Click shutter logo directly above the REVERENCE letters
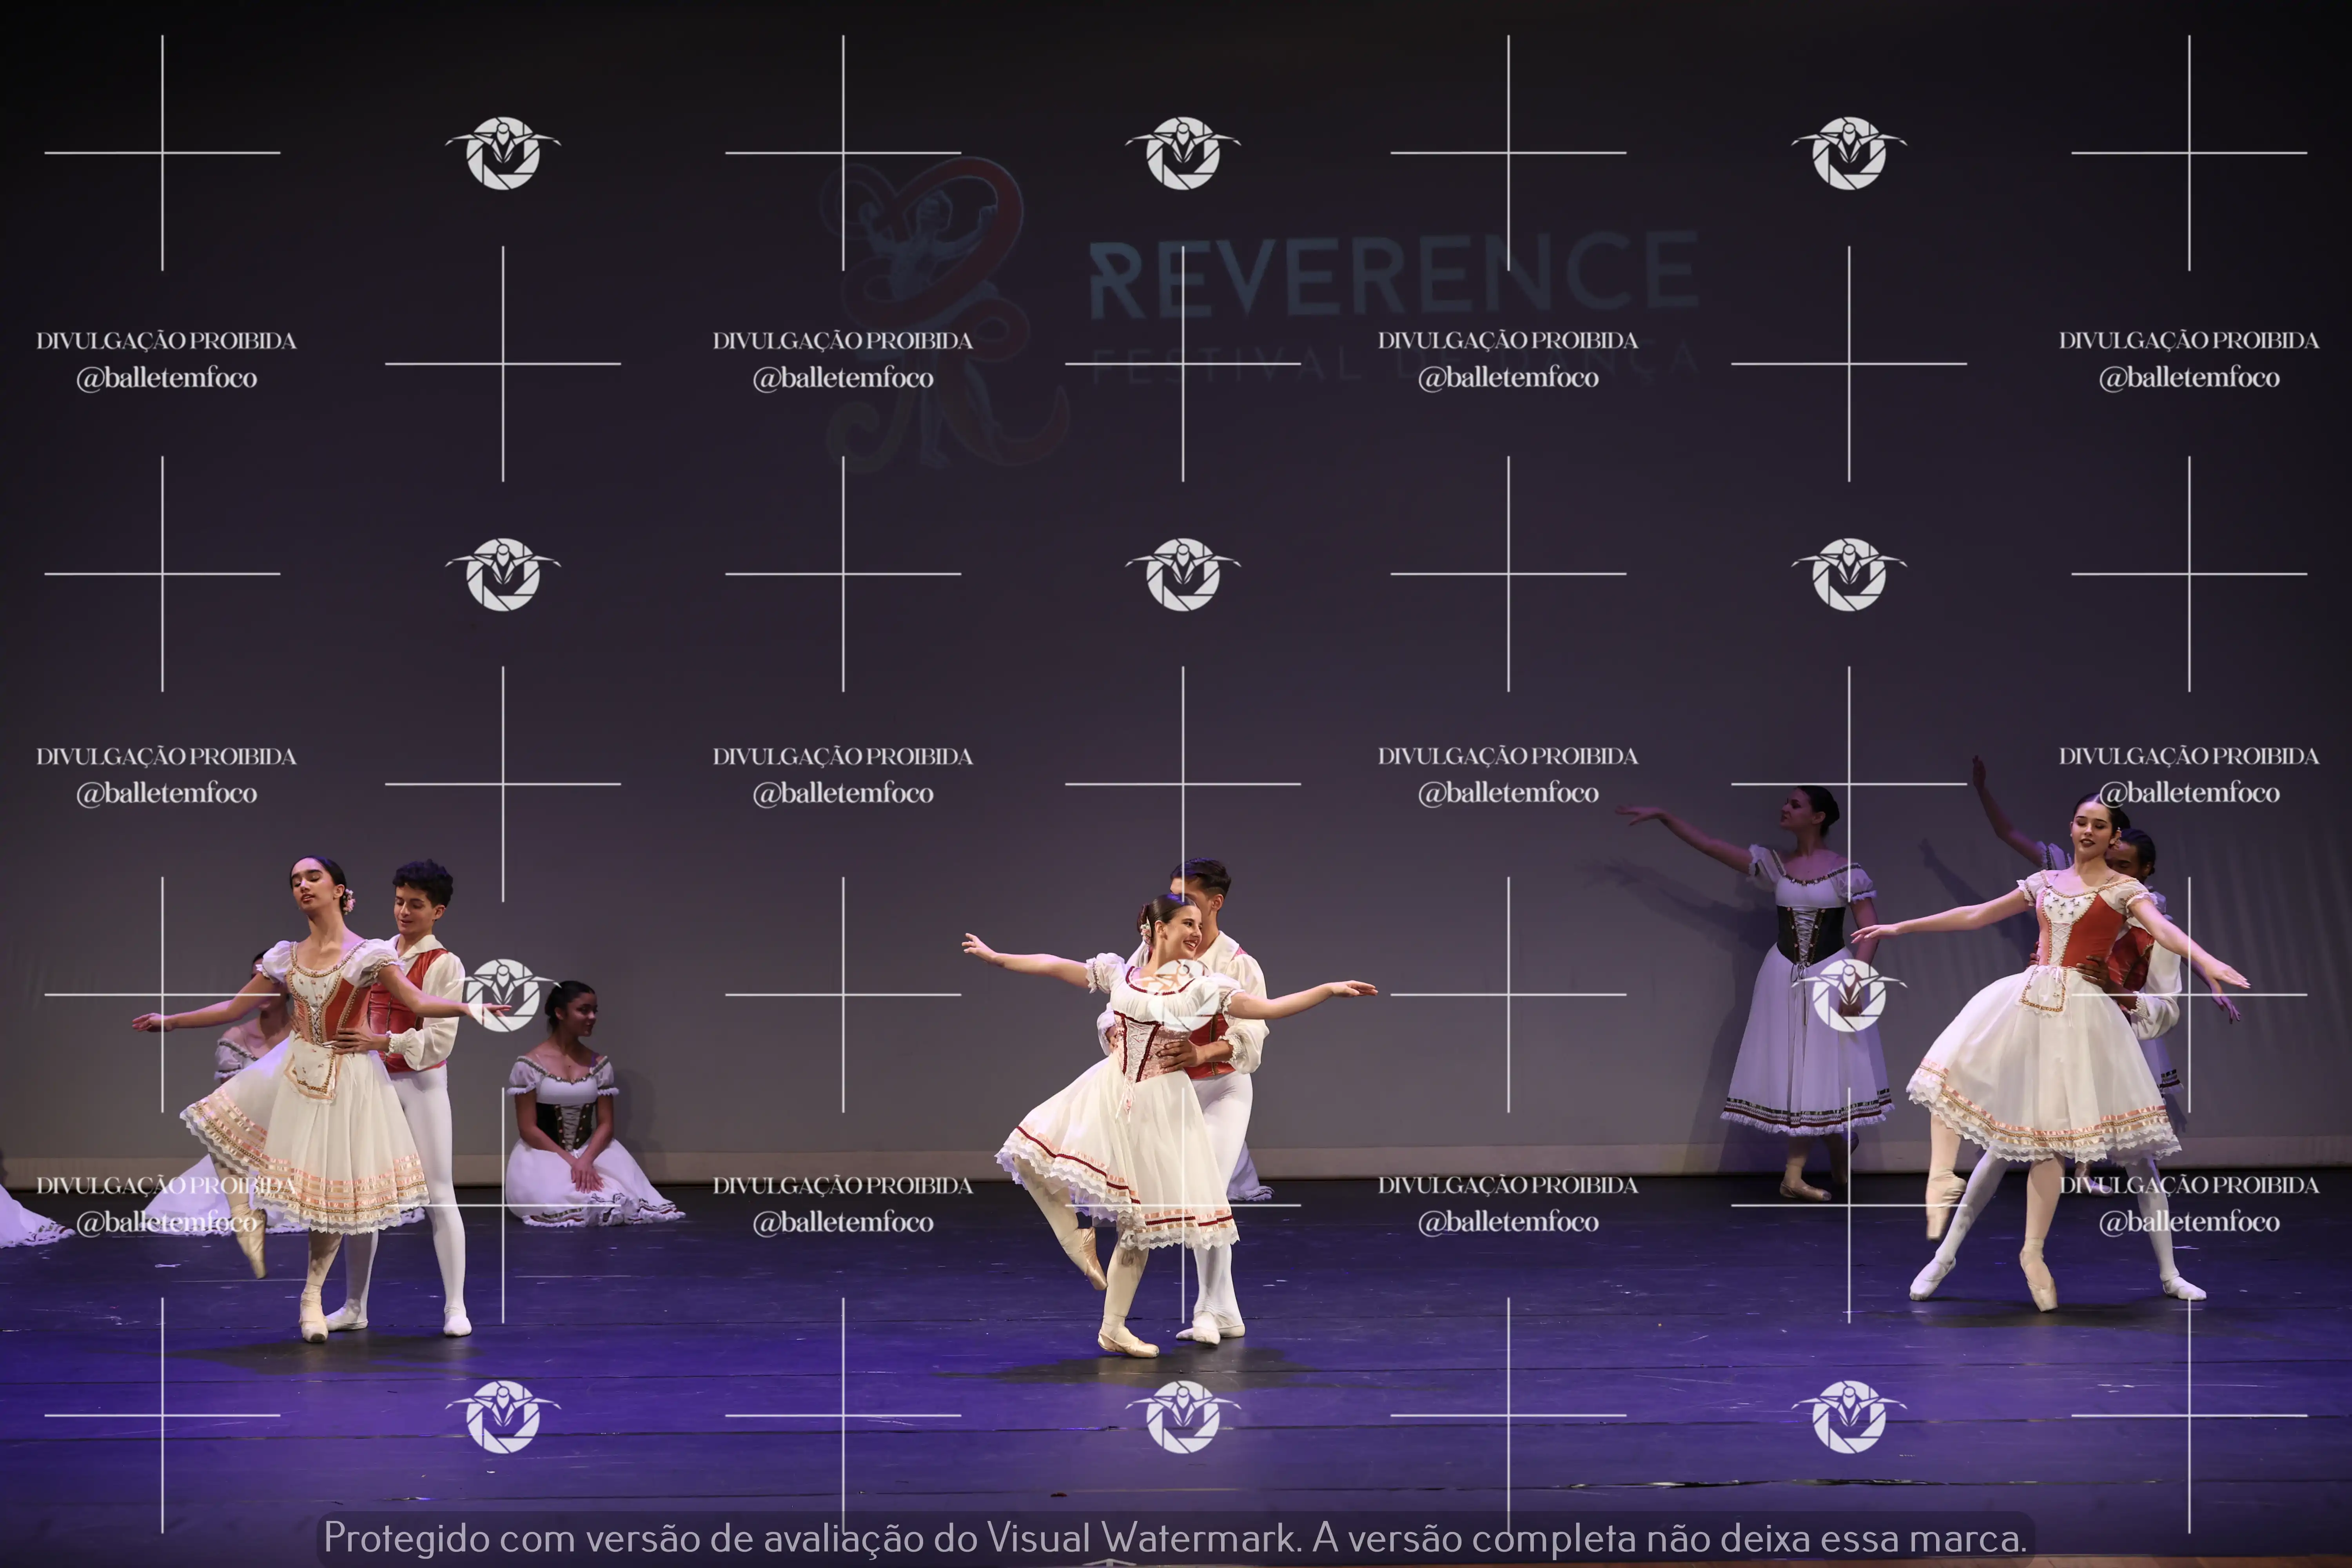Screen dimensions: 2352x1568 tap(1183, 153)
